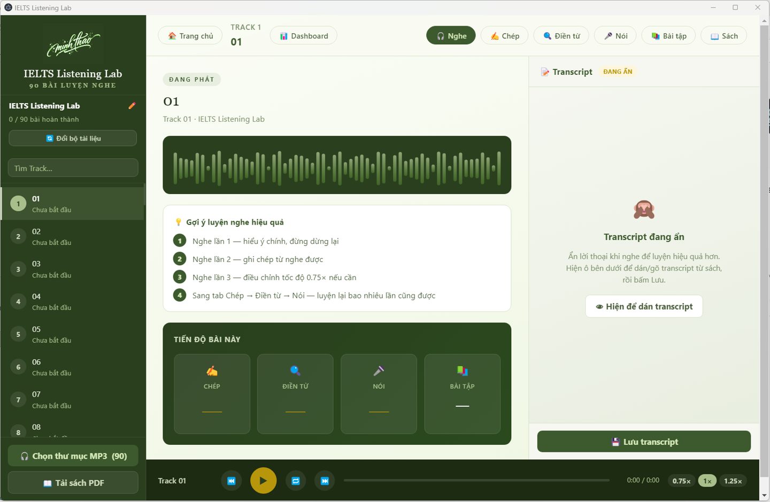The image size is (770, 502).
Task: Switch to the Chép tab
Action: (x=504, y=36)
